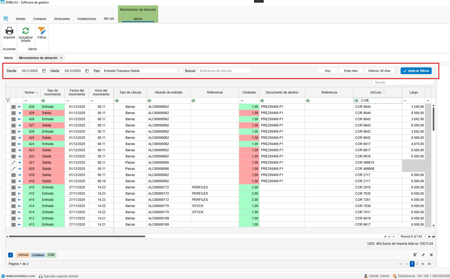
Task: Click the Imprimir printer icon
Action: (x=9, y=31)
